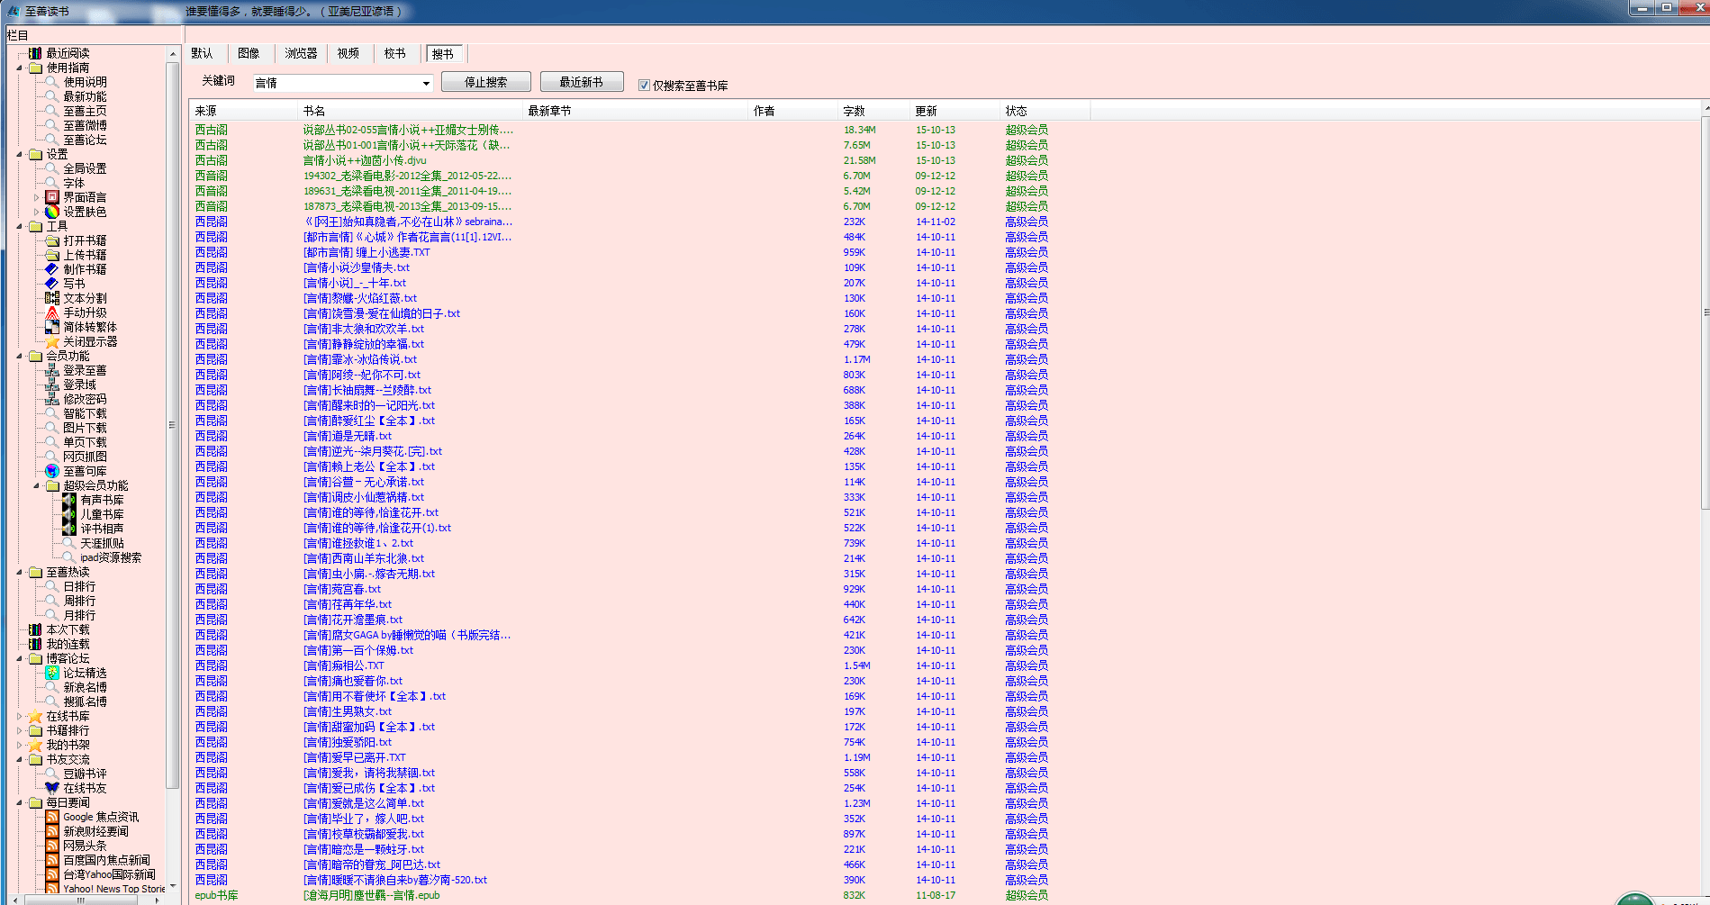Click the 在线书友 butterfly icon
1710x905 pixels.
(x=52, y=788)
